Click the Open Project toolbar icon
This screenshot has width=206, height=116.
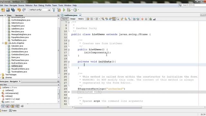click(8, 10)
